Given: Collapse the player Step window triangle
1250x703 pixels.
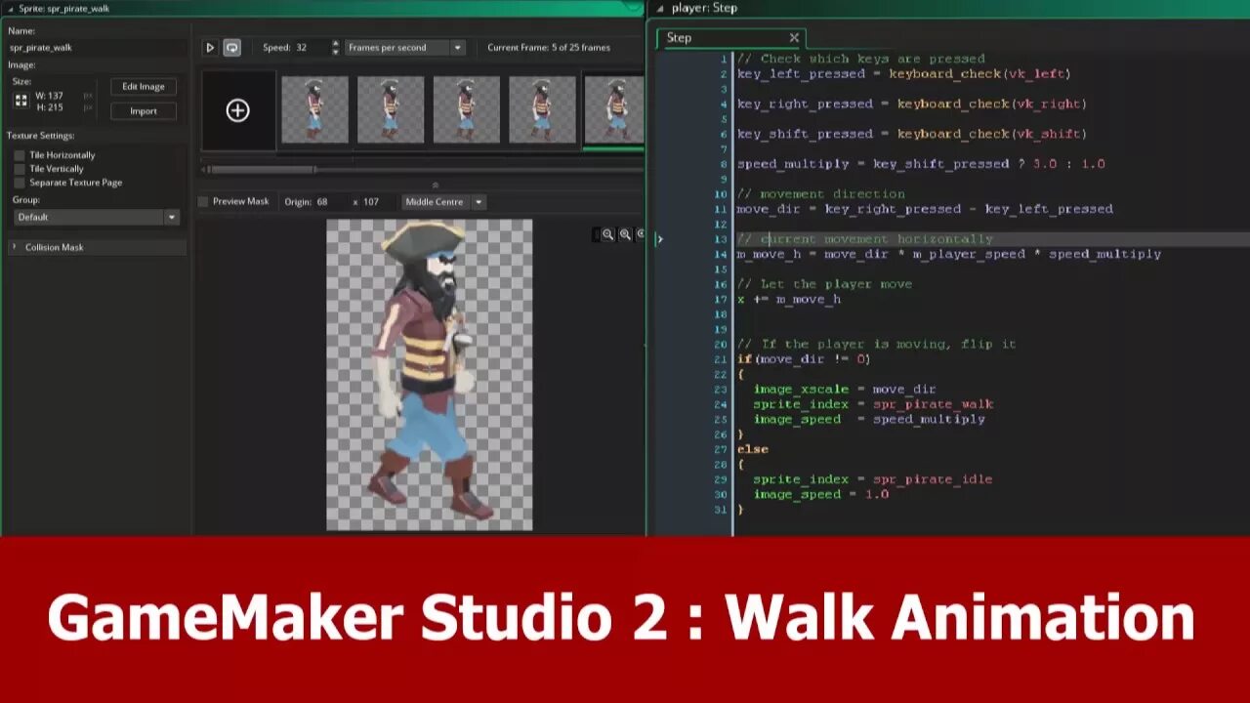Looking at the screenshot, I should pyautogui.click(x=659, y=8).
